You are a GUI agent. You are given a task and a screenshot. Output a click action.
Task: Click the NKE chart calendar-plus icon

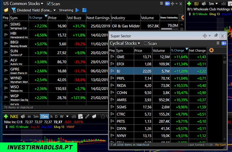pos(81,116)
